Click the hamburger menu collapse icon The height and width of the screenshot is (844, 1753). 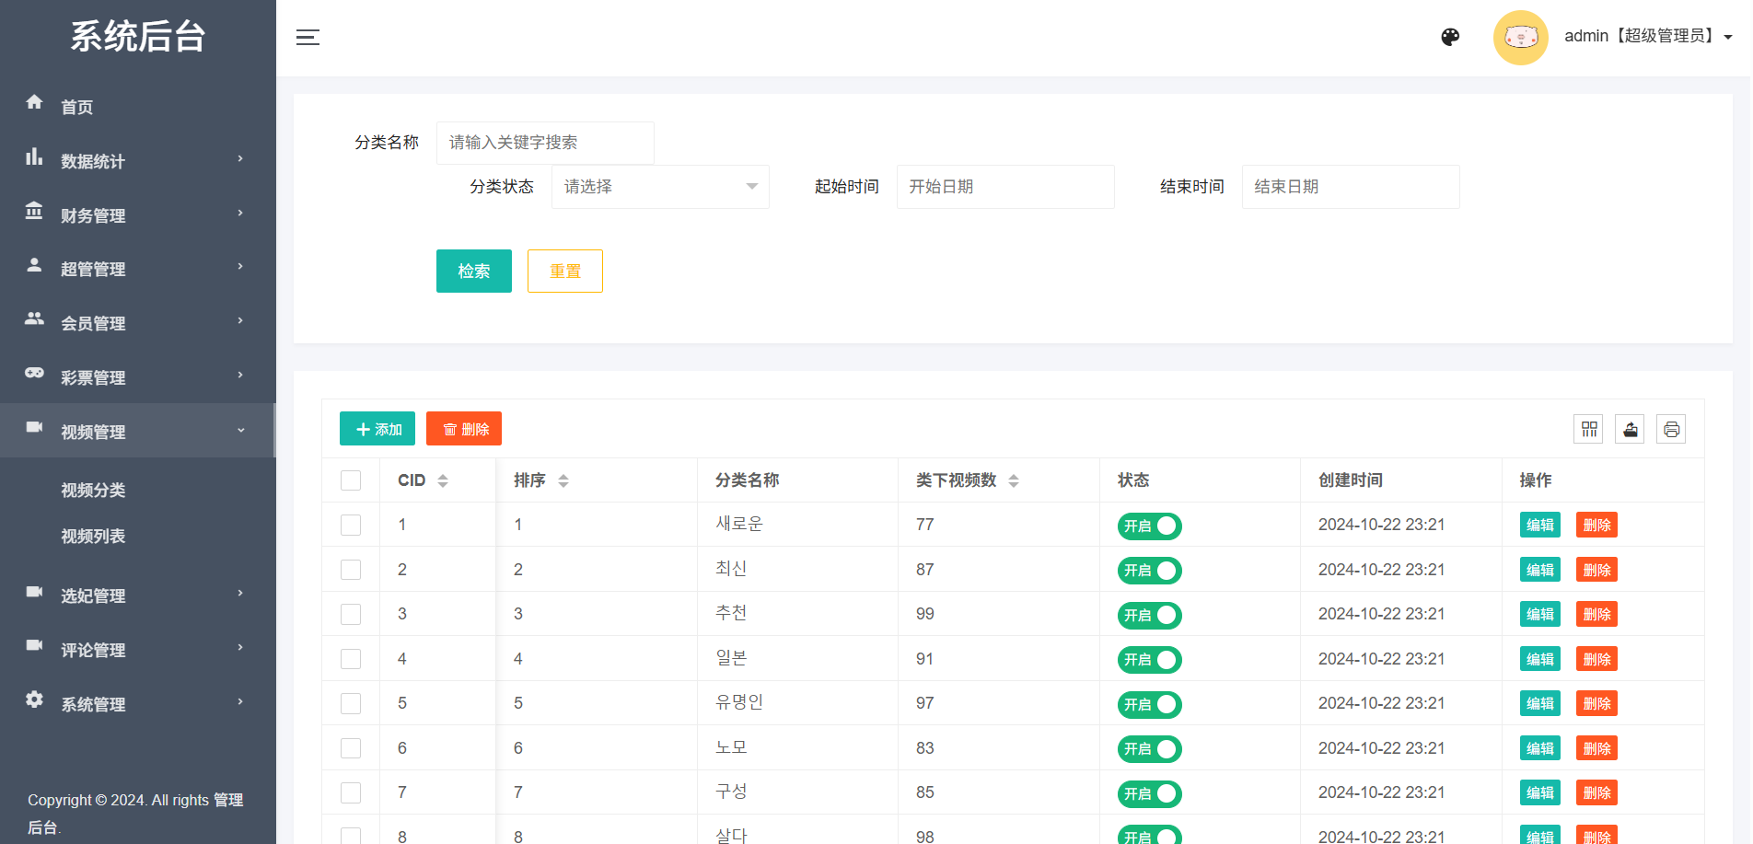coord(308,38)
